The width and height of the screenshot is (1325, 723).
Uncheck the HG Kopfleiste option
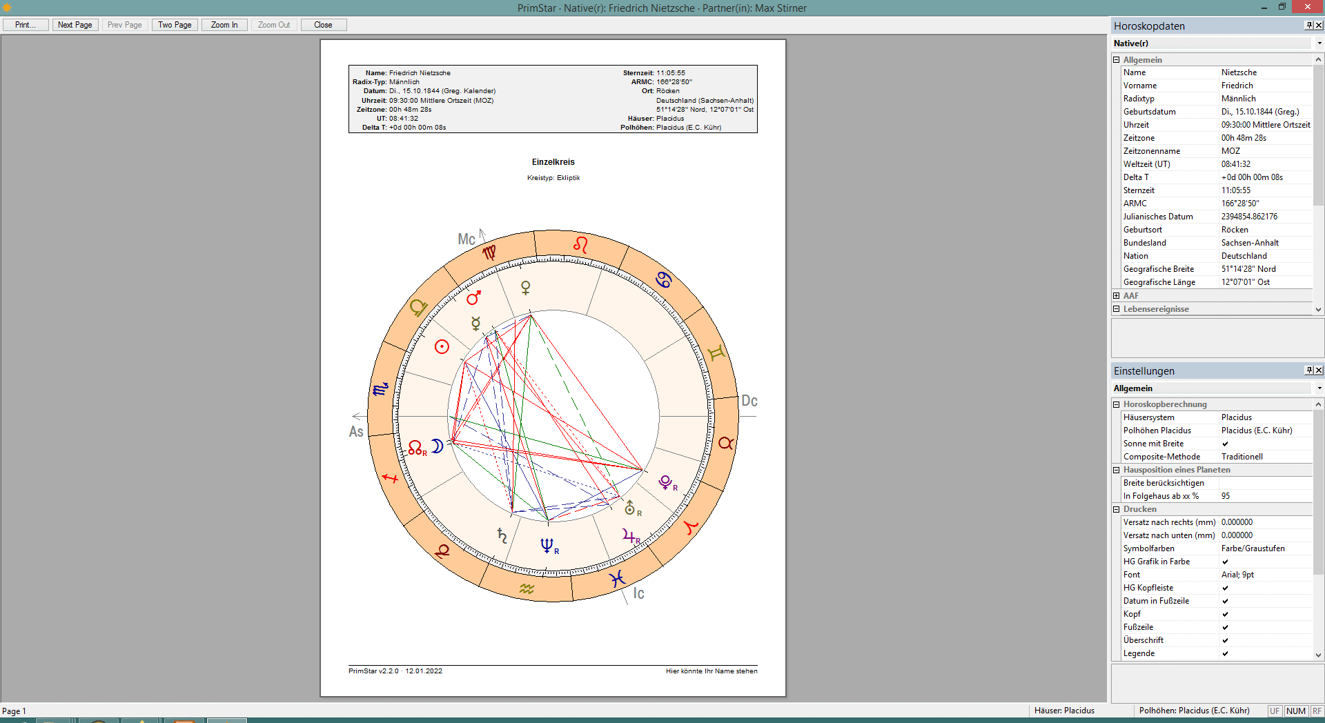(x=1225, y=588)
